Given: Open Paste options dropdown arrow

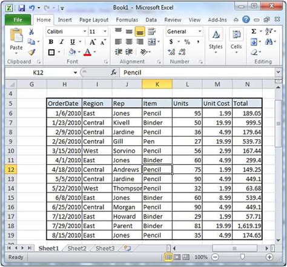Looking at the screenshot, I should (16, 53).
